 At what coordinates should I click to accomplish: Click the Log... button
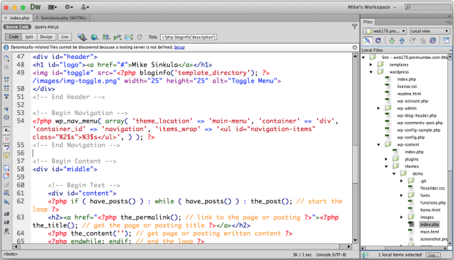tap(433, 254)
